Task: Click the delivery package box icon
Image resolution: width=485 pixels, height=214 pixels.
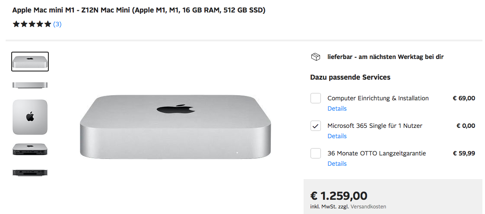Action: (x=316, y=57)
